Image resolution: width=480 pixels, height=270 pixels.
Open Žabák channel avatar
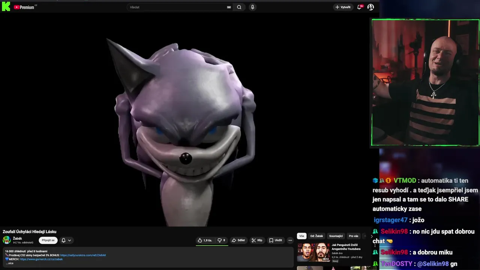pyautogui.click(x=7, y=240)
